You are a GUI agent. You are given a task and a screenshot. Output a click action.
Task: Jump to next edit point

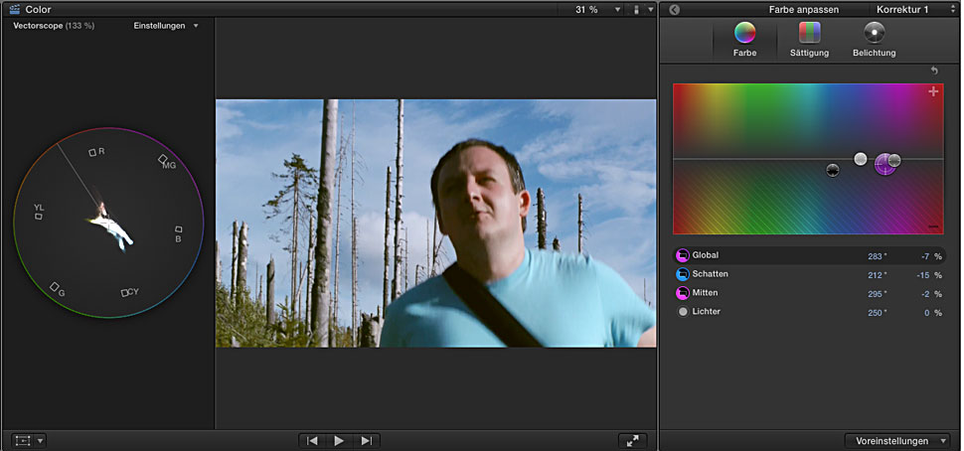point(366,440)
